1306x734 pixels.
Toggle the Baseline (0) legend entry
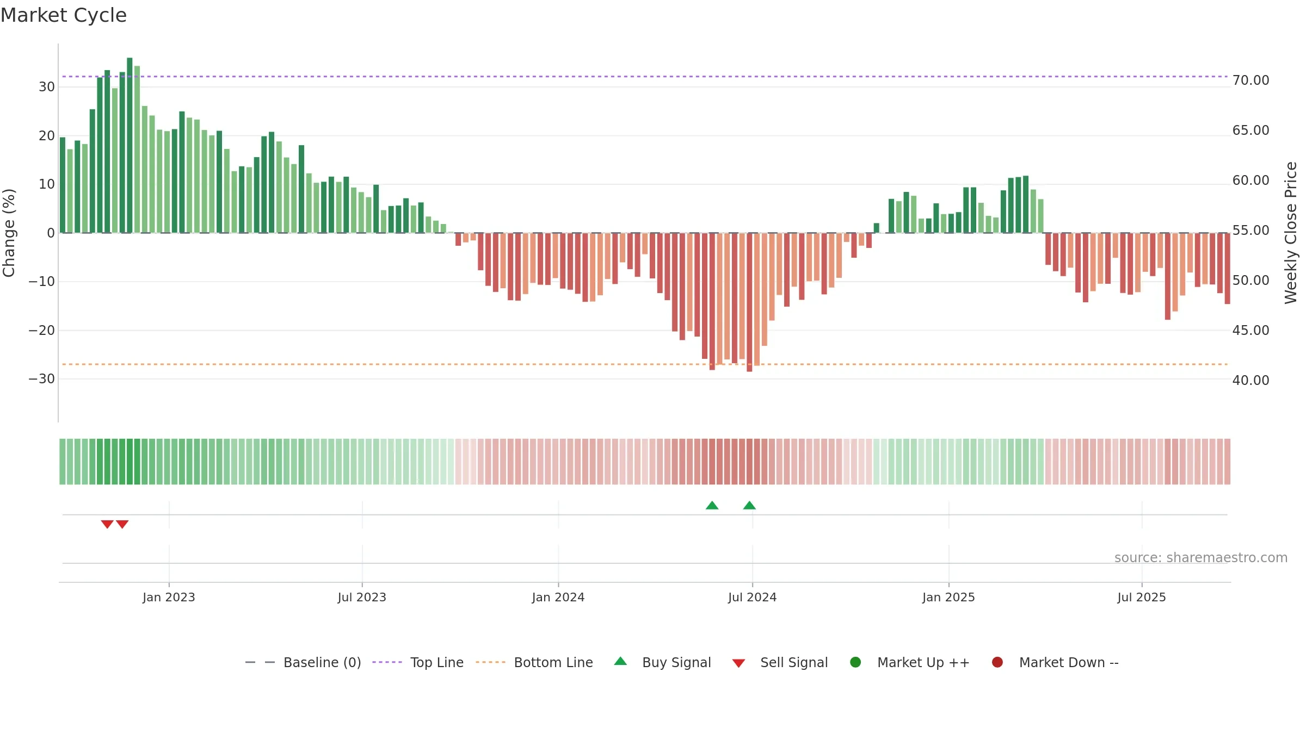322,662
